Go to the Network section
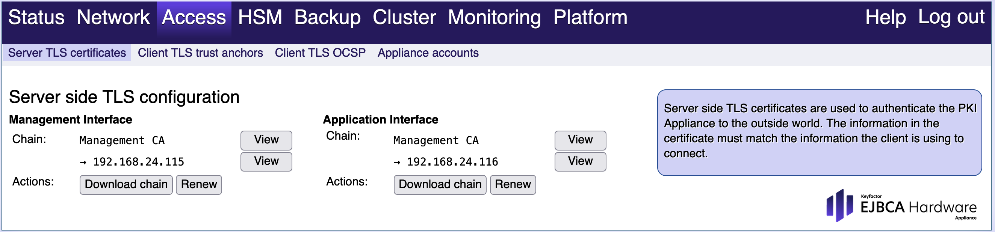This screenshot has width=995, height=232. click(113, 17)
